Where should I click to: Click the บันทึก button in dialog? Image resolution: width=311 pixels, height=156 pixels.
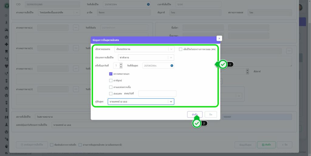[x=195, y=114]
